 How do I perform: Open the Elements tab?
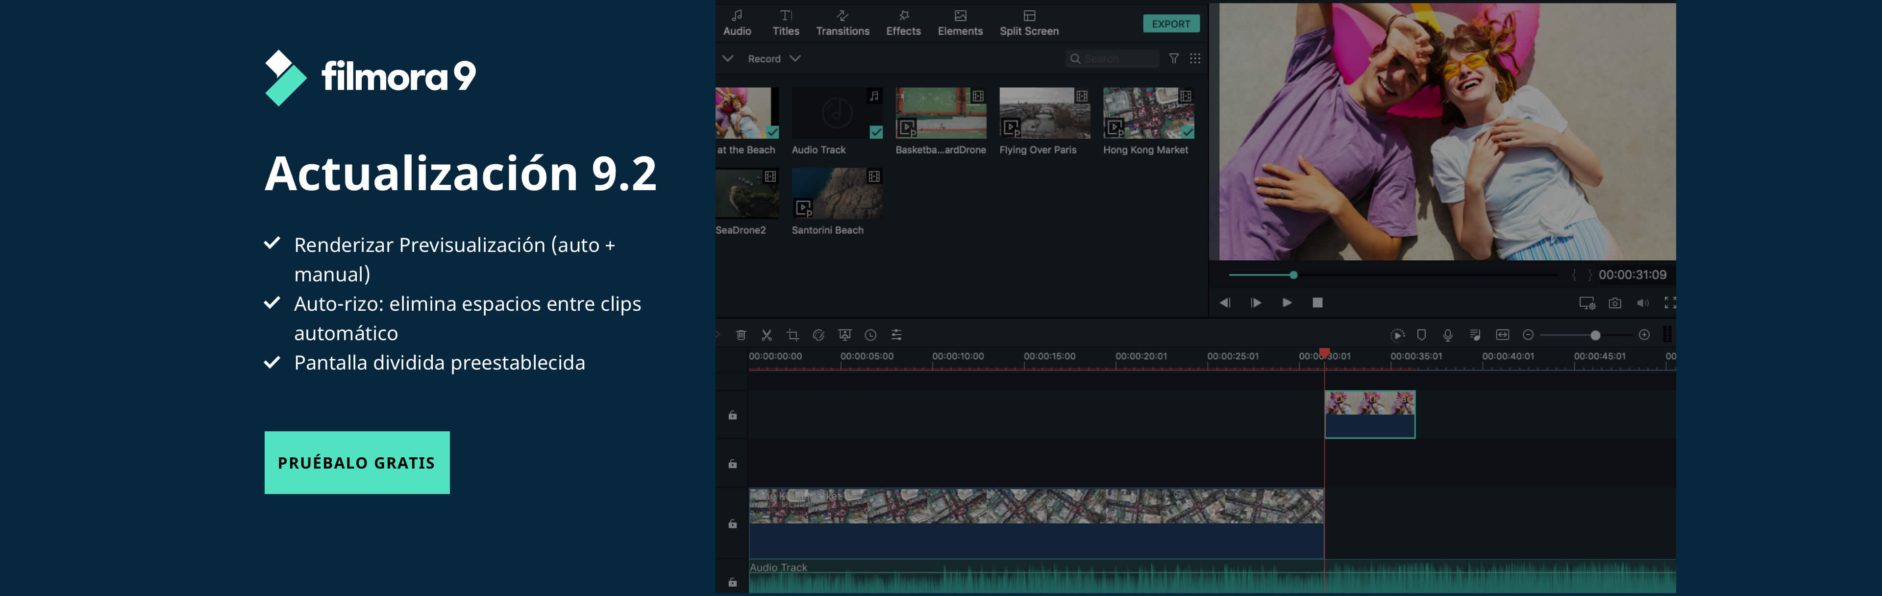click(960, 23)
